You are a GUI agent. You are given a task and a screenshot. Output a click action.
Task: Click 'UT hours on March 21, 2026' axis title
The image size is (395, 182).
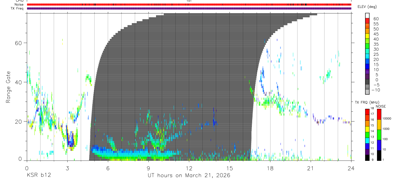(x=189, y=176)
